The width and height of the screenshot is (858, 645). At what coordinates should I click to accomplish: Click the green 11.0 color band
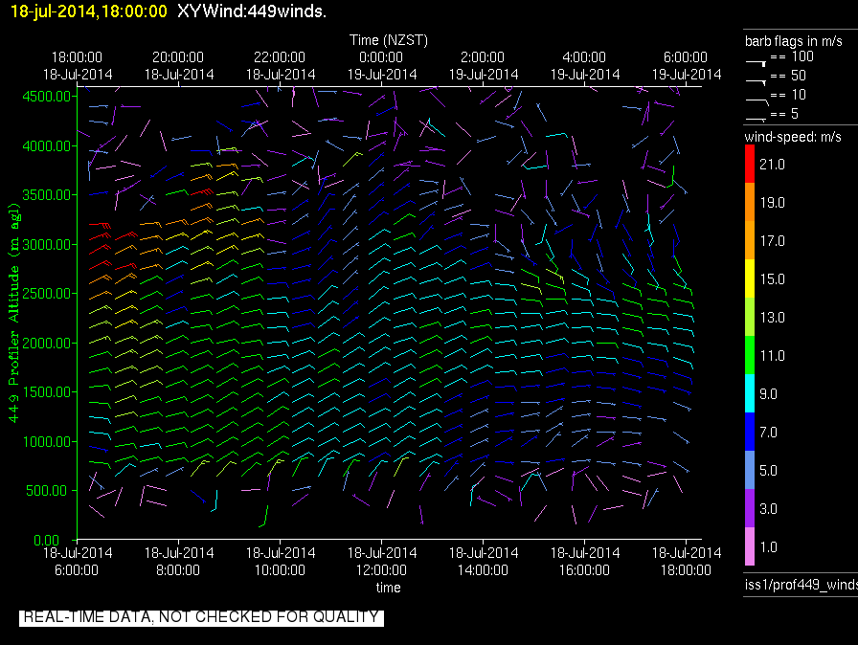750,355
